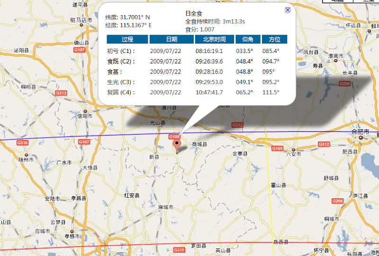
Task: Click the G312 shield beside 六安市
Action: coord(324,144)
